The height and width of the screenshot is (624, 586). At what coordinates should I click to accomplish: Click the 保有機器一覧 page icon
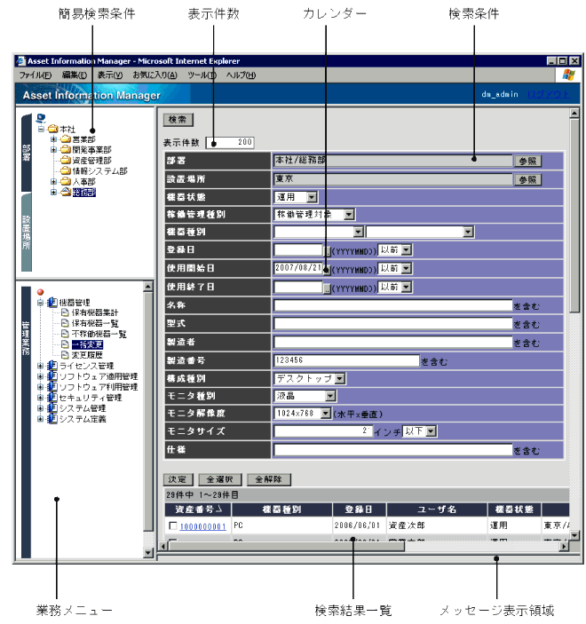(x=65, y=323)
